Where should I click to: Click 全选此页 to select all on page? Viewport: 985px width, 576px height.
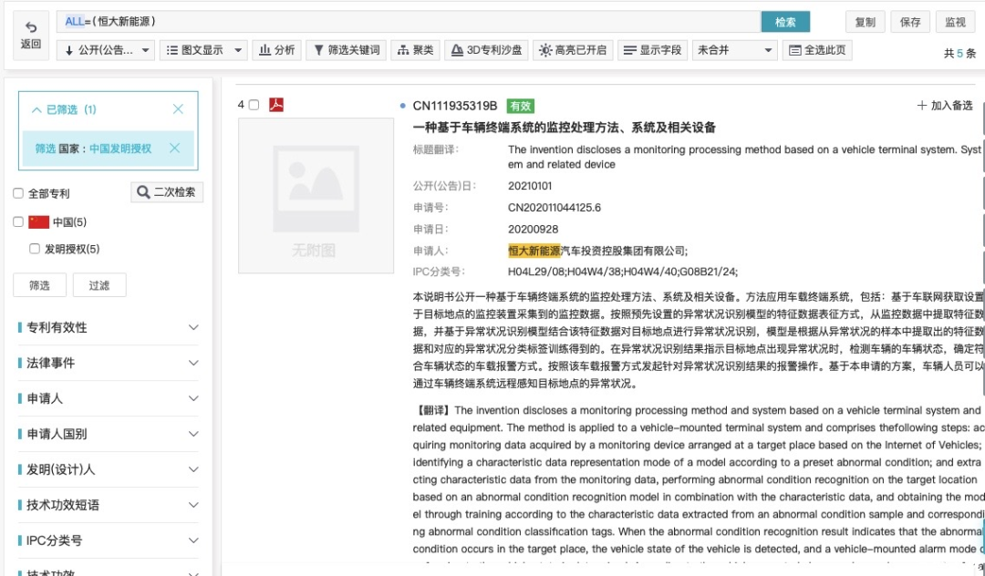[x=817, y=50]
